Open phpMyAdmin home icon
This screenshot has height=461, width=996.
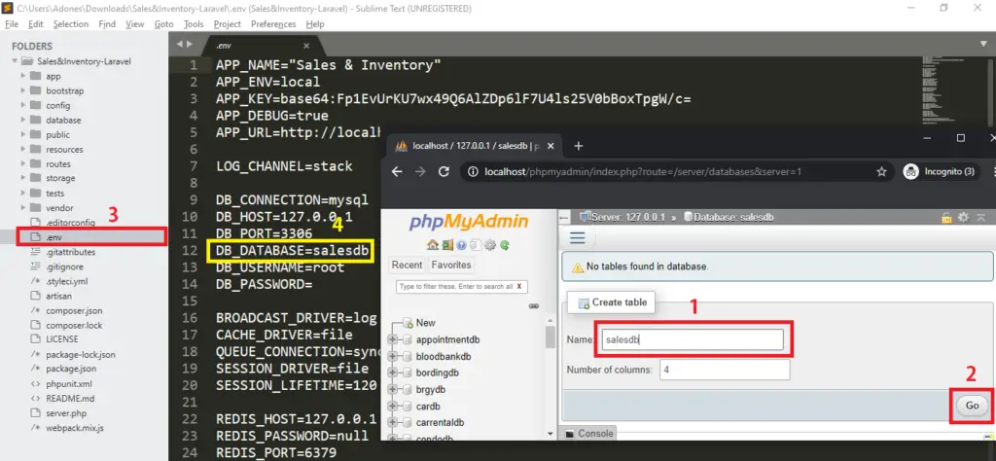(x=432, y=244)
